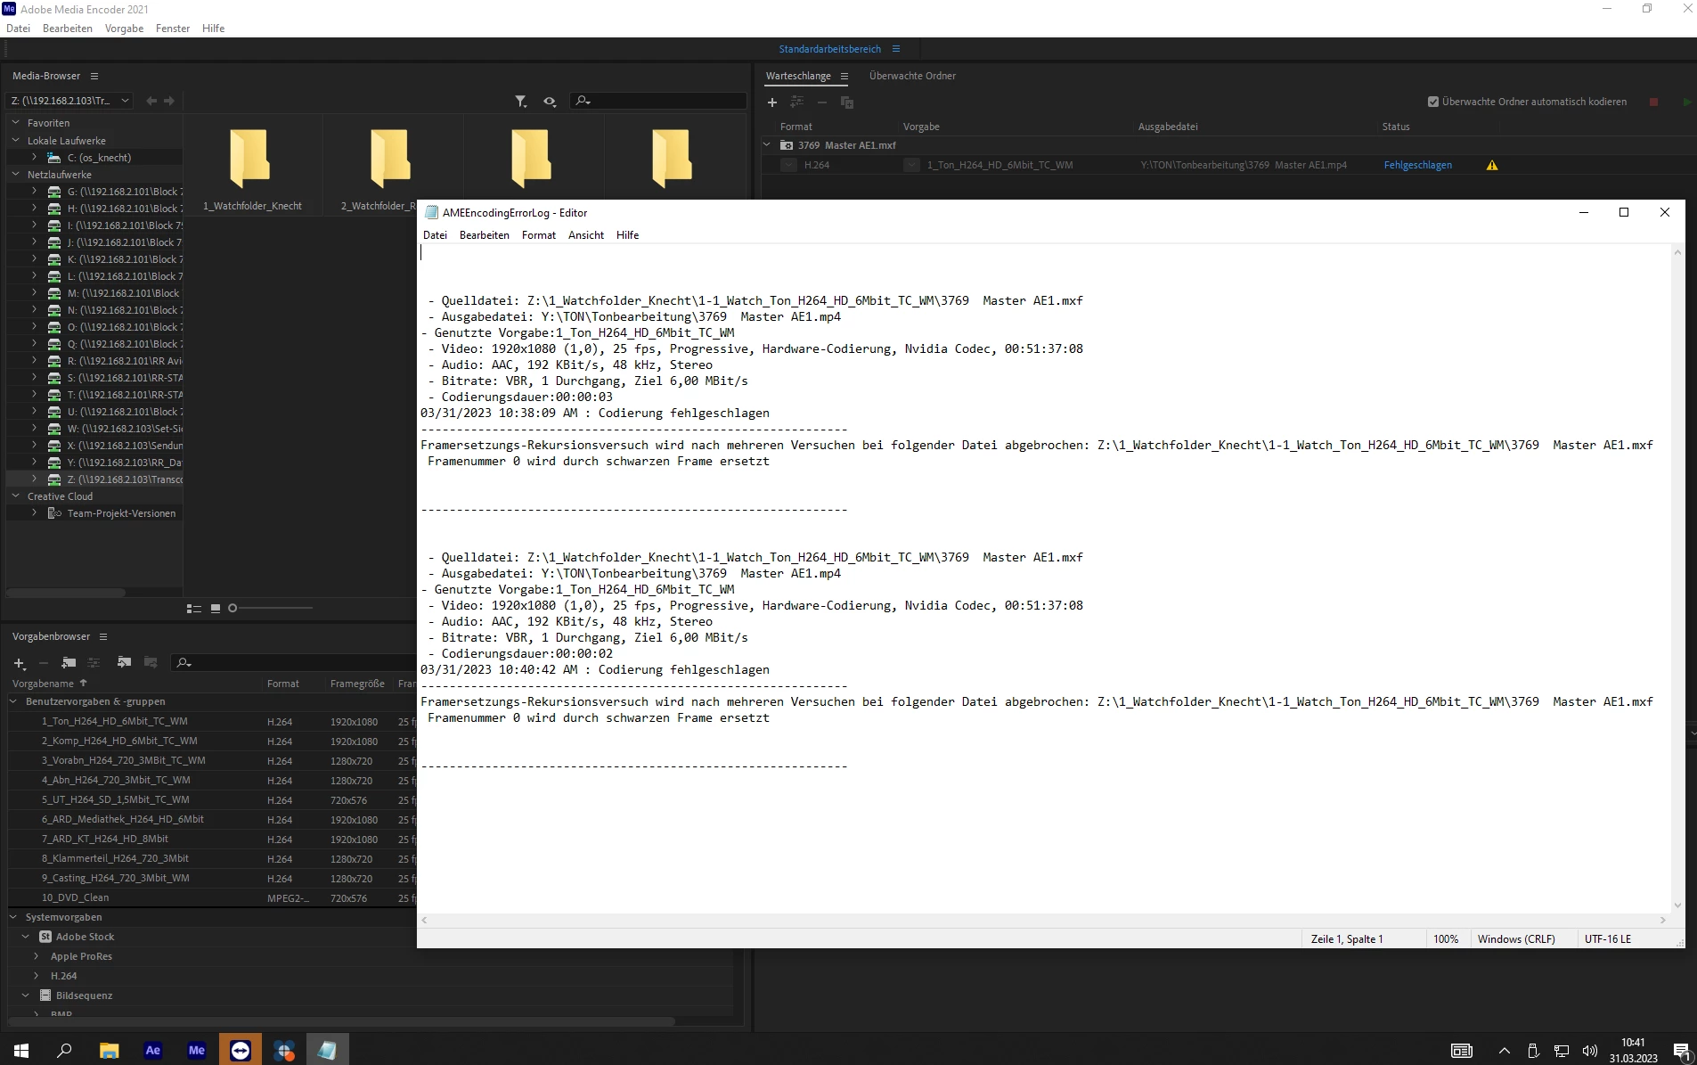Open TeamViewer from the taskbar
This screenshot has width=1697, height=1065.
[x=241, y=1050]
